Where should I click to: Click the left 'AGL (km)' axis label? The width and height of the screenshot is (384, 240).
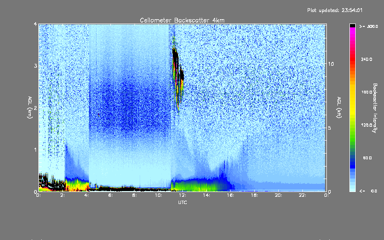[30, 108]
